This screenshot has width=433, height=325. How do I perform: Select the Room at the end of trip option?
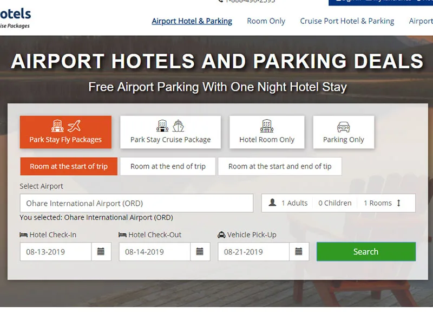(x=168, y=166)
